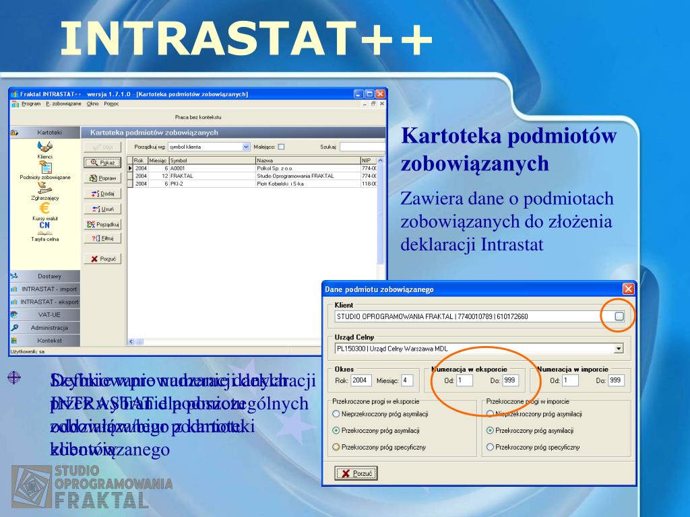Select import Nieprzekroczony próg asymilacji radio
This screenshot has width=690, height=517.
point(490,414)
